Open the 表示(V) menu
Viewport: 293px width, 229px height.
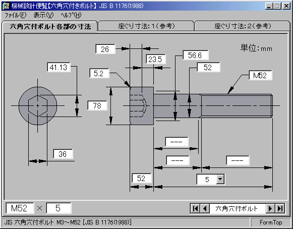(43, 15)
